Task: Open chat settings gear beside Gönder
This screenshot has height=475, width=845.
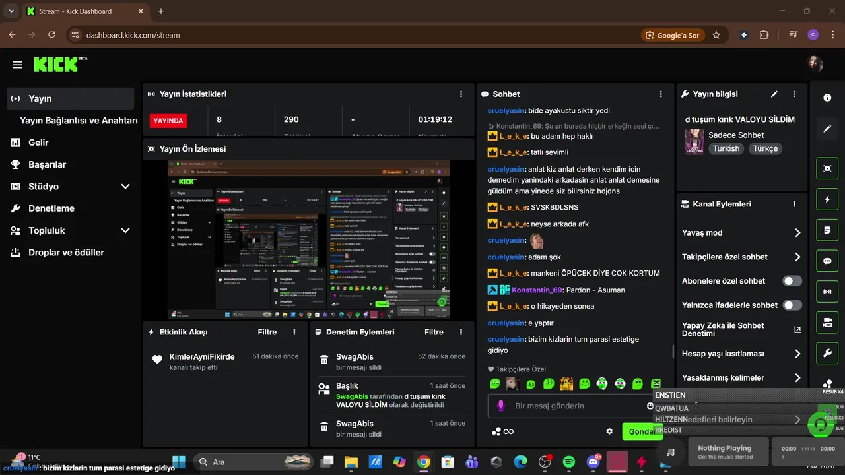Action: pyautogui.click(x=609, y=431)
